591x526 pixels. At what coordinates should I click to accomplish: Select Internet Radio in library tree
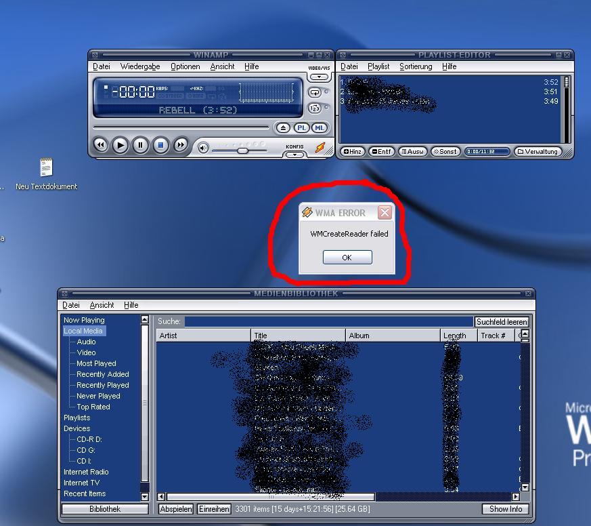(x=86, y=472)
